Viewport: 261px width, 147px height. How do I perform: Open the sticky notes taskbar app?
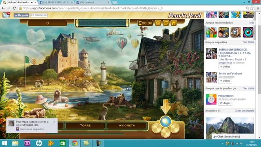point(86,143)
